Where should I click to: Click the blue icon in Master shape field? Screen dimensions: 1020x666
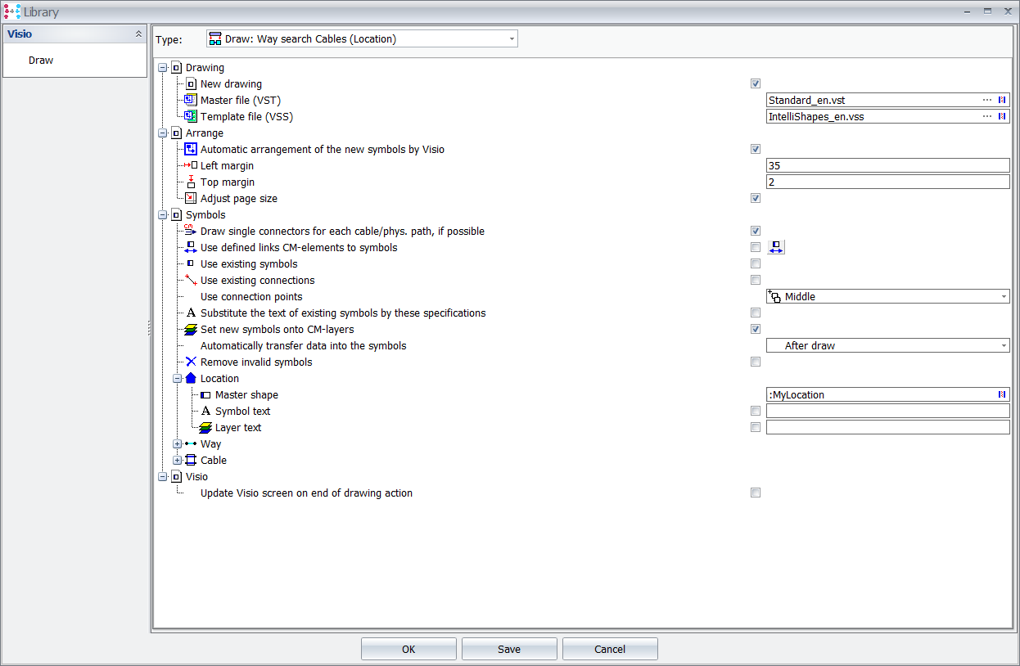click(1001, 394)
